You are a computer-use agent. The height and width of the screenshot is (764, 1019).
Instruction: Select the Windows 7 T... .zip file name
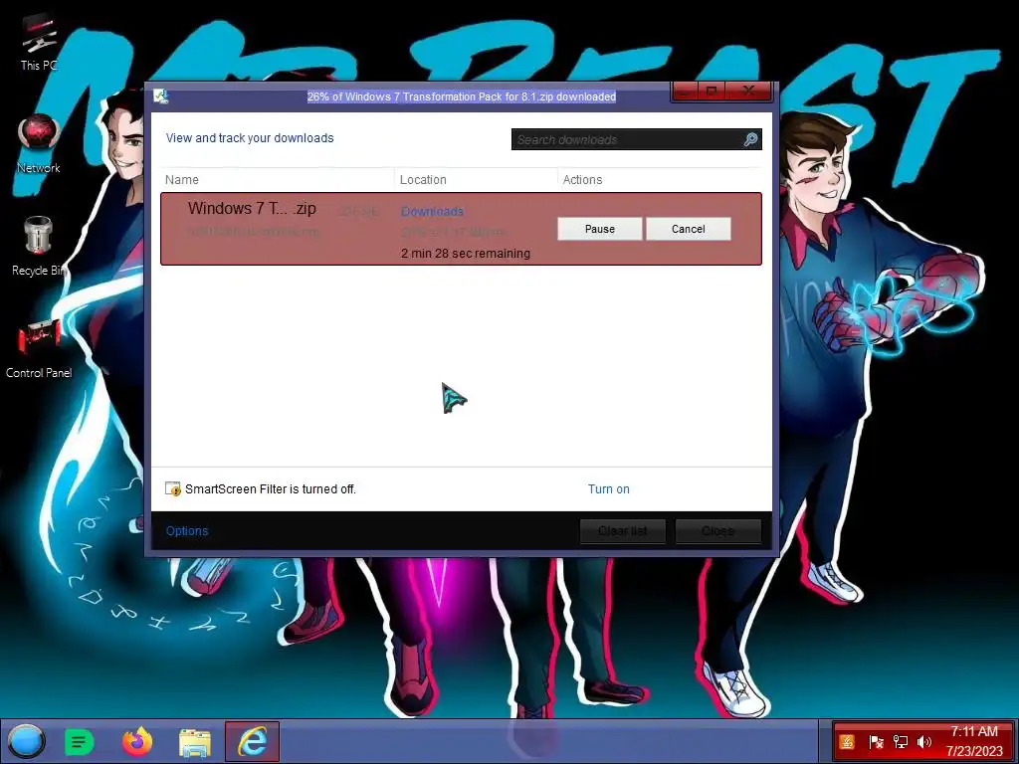click(252, 209)
